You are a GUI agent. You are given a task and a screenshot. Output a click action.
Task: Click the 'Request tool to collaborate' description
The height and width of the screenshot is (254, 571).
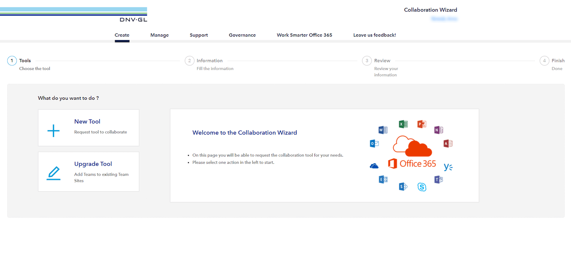click(x=100, y=132)
